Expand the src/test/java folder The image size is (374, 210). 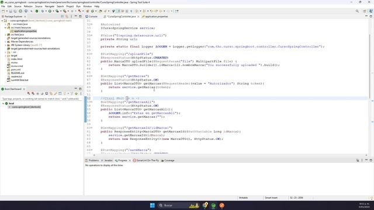click(5, 35)
